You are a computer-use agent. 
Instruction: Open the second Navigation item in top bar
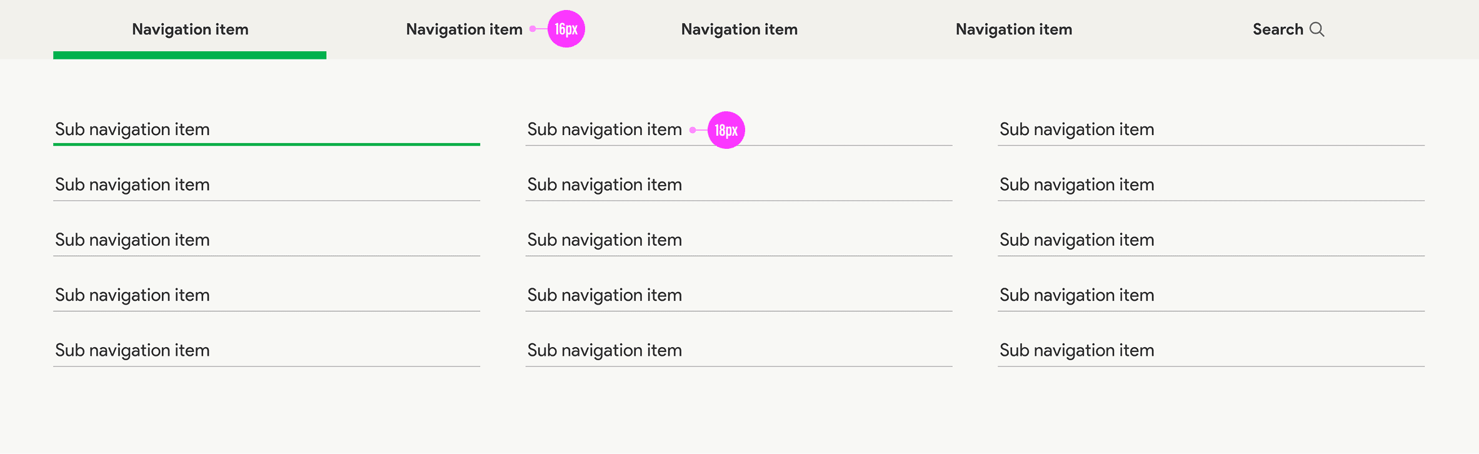tap(464, 29)
